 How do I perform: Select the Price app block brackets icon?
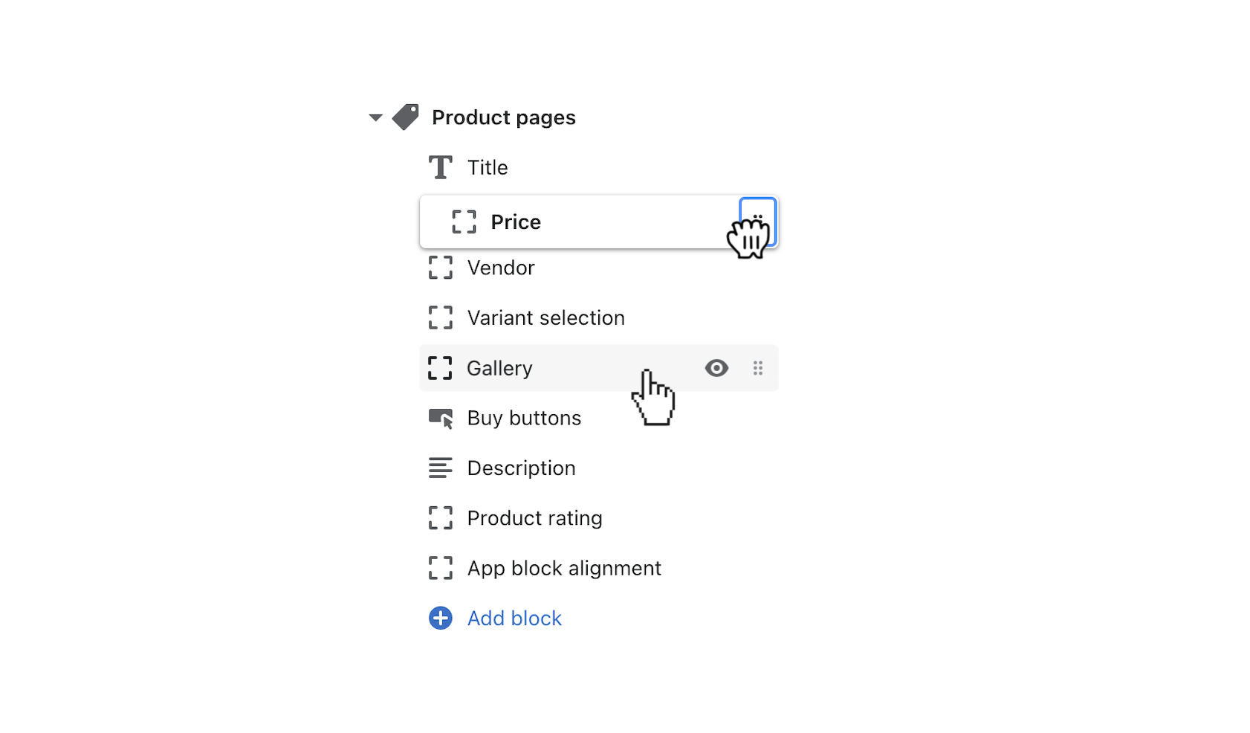(463, 222)
